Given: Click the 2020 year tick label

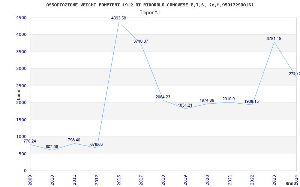Looking at the screenshot, I should (x=208, y=180).
